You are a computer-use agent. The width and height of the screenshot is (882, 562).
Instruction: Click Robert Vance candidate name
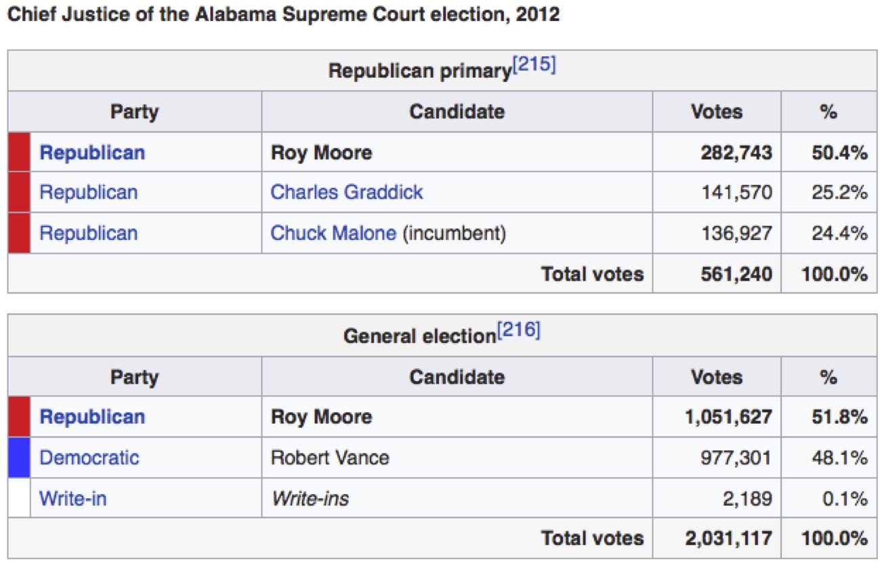tap(330, 458)
